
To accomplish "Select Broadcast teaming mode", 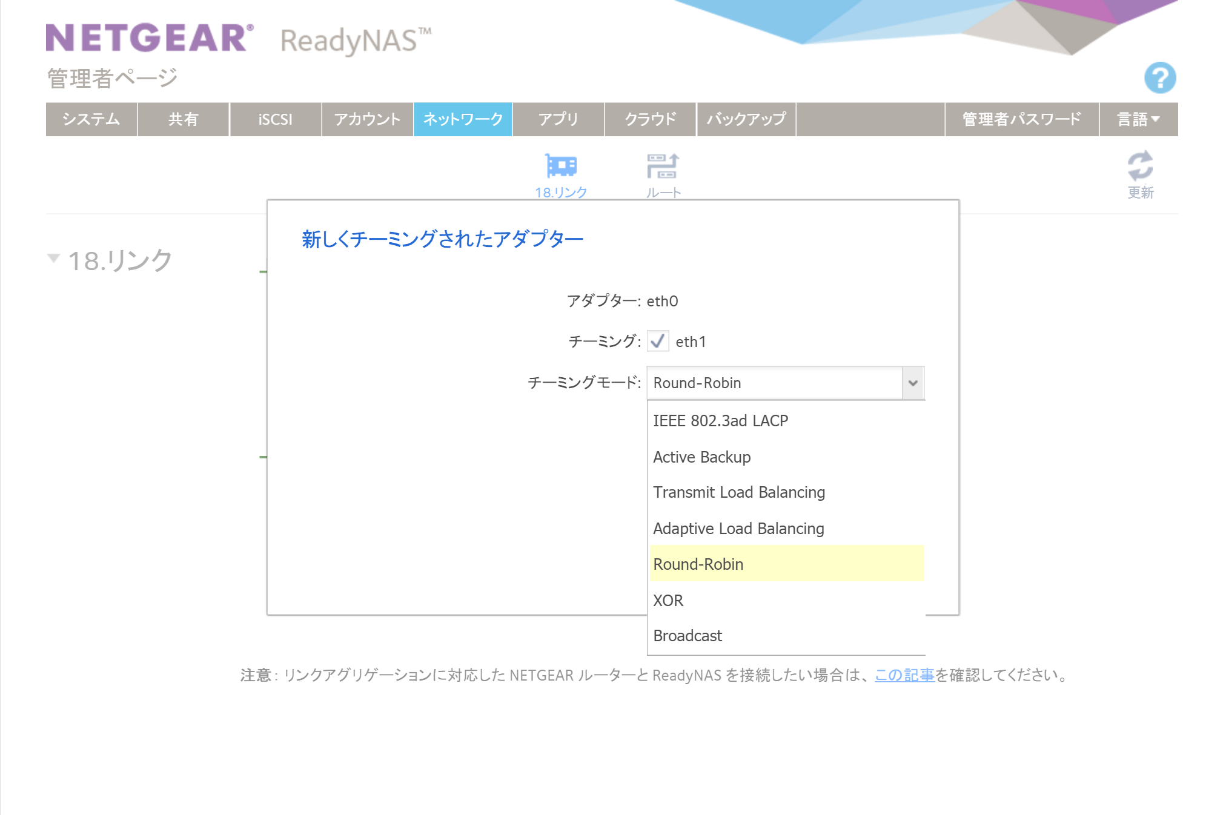I will [x=688, y=636].
